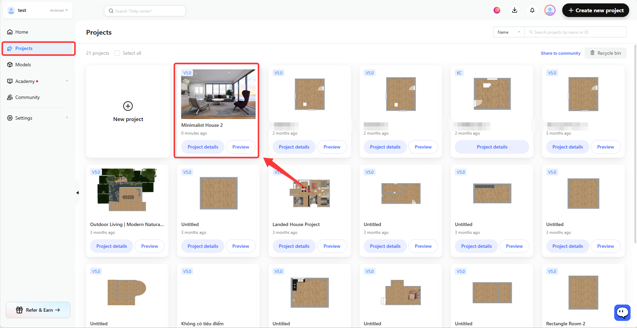This screenshot has width=637, height=328.
Task: Click the user avatar in top bar
Action: pyautogui.click(x=550, y=10)
